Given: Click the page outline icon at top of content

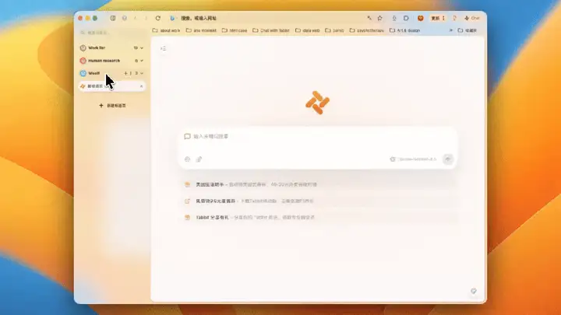Looking at the screenshot, I should point(163,48).
